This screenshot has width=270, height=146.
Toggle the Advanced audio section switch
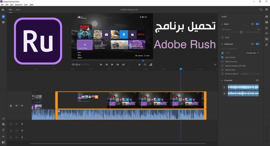(258, 44)
